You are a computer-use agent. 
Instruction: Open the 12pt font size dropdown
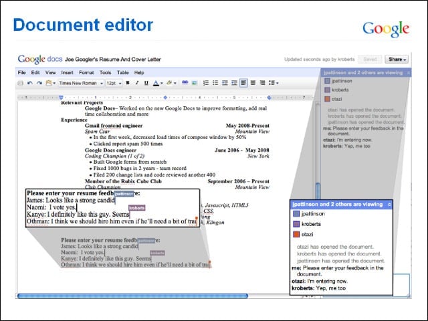114,83
